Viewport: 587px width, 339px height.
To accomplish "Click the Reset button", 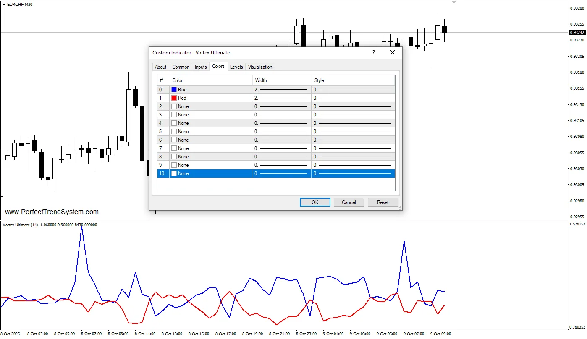I will 383,202.
